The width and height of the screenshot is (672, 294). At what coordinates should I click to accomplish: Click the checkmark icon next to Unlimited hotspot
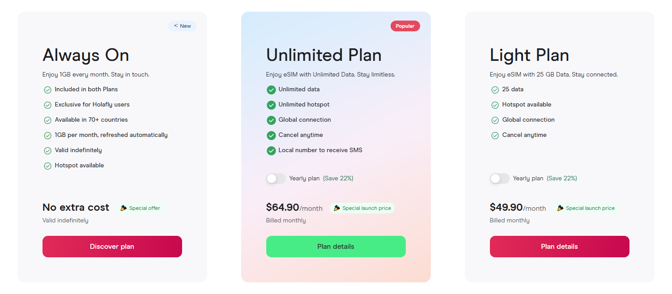coord(271,105)
